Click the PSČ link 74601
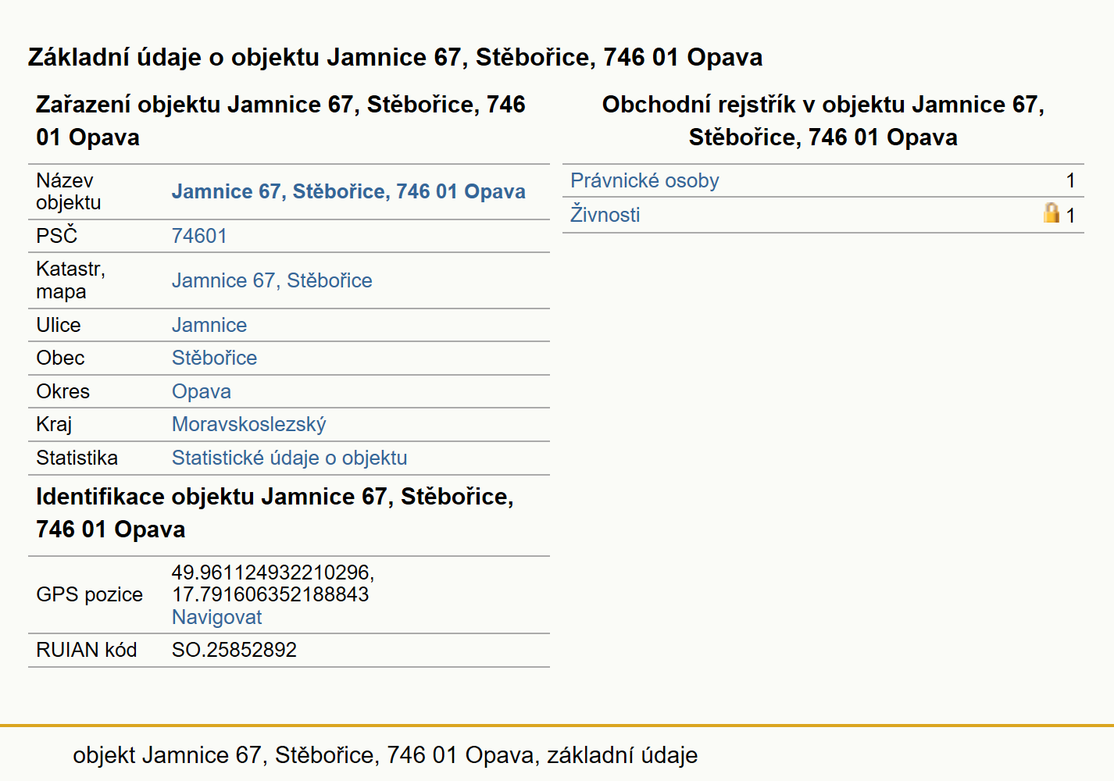 click(199, 236)
